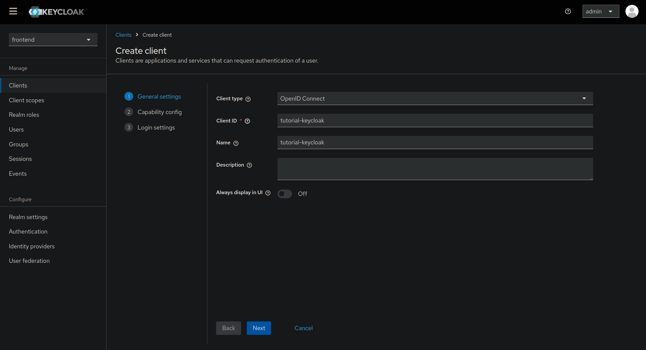
Task: Open the admin user dropdown
Action: pos(600,11)
